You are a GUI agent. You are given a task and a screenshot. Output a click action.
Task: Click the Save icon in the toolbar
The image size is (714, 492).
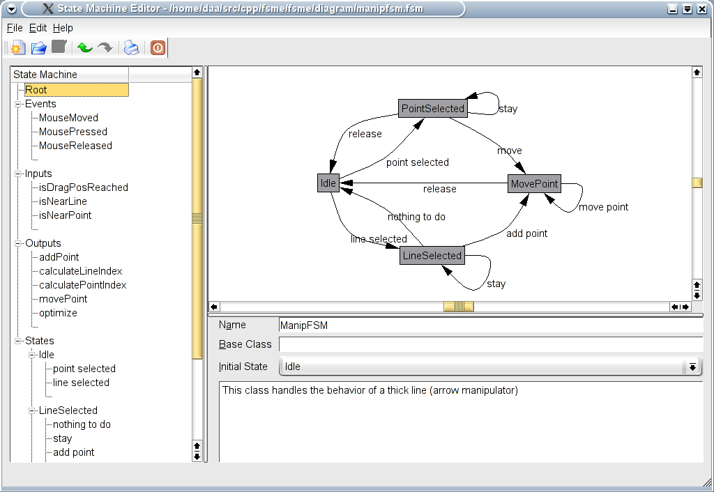tap(59, 47)
